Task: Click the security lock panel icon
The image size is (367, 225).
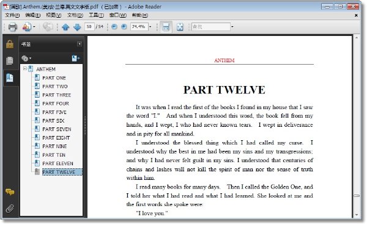Action: pyautogui.click(x=10, y=44)
